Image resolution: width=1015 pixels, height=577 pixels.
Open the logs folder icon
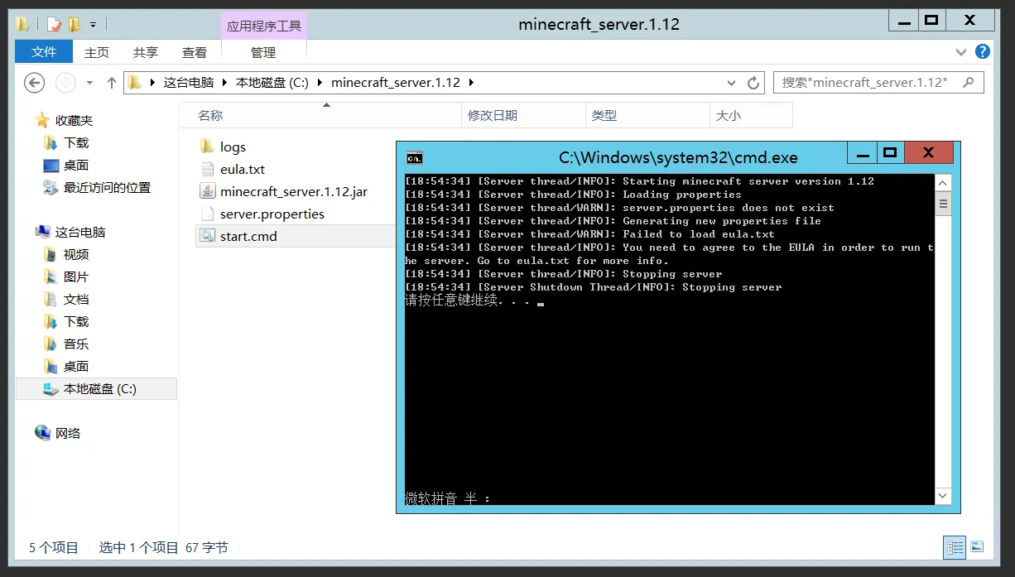[x=207, y=147]
